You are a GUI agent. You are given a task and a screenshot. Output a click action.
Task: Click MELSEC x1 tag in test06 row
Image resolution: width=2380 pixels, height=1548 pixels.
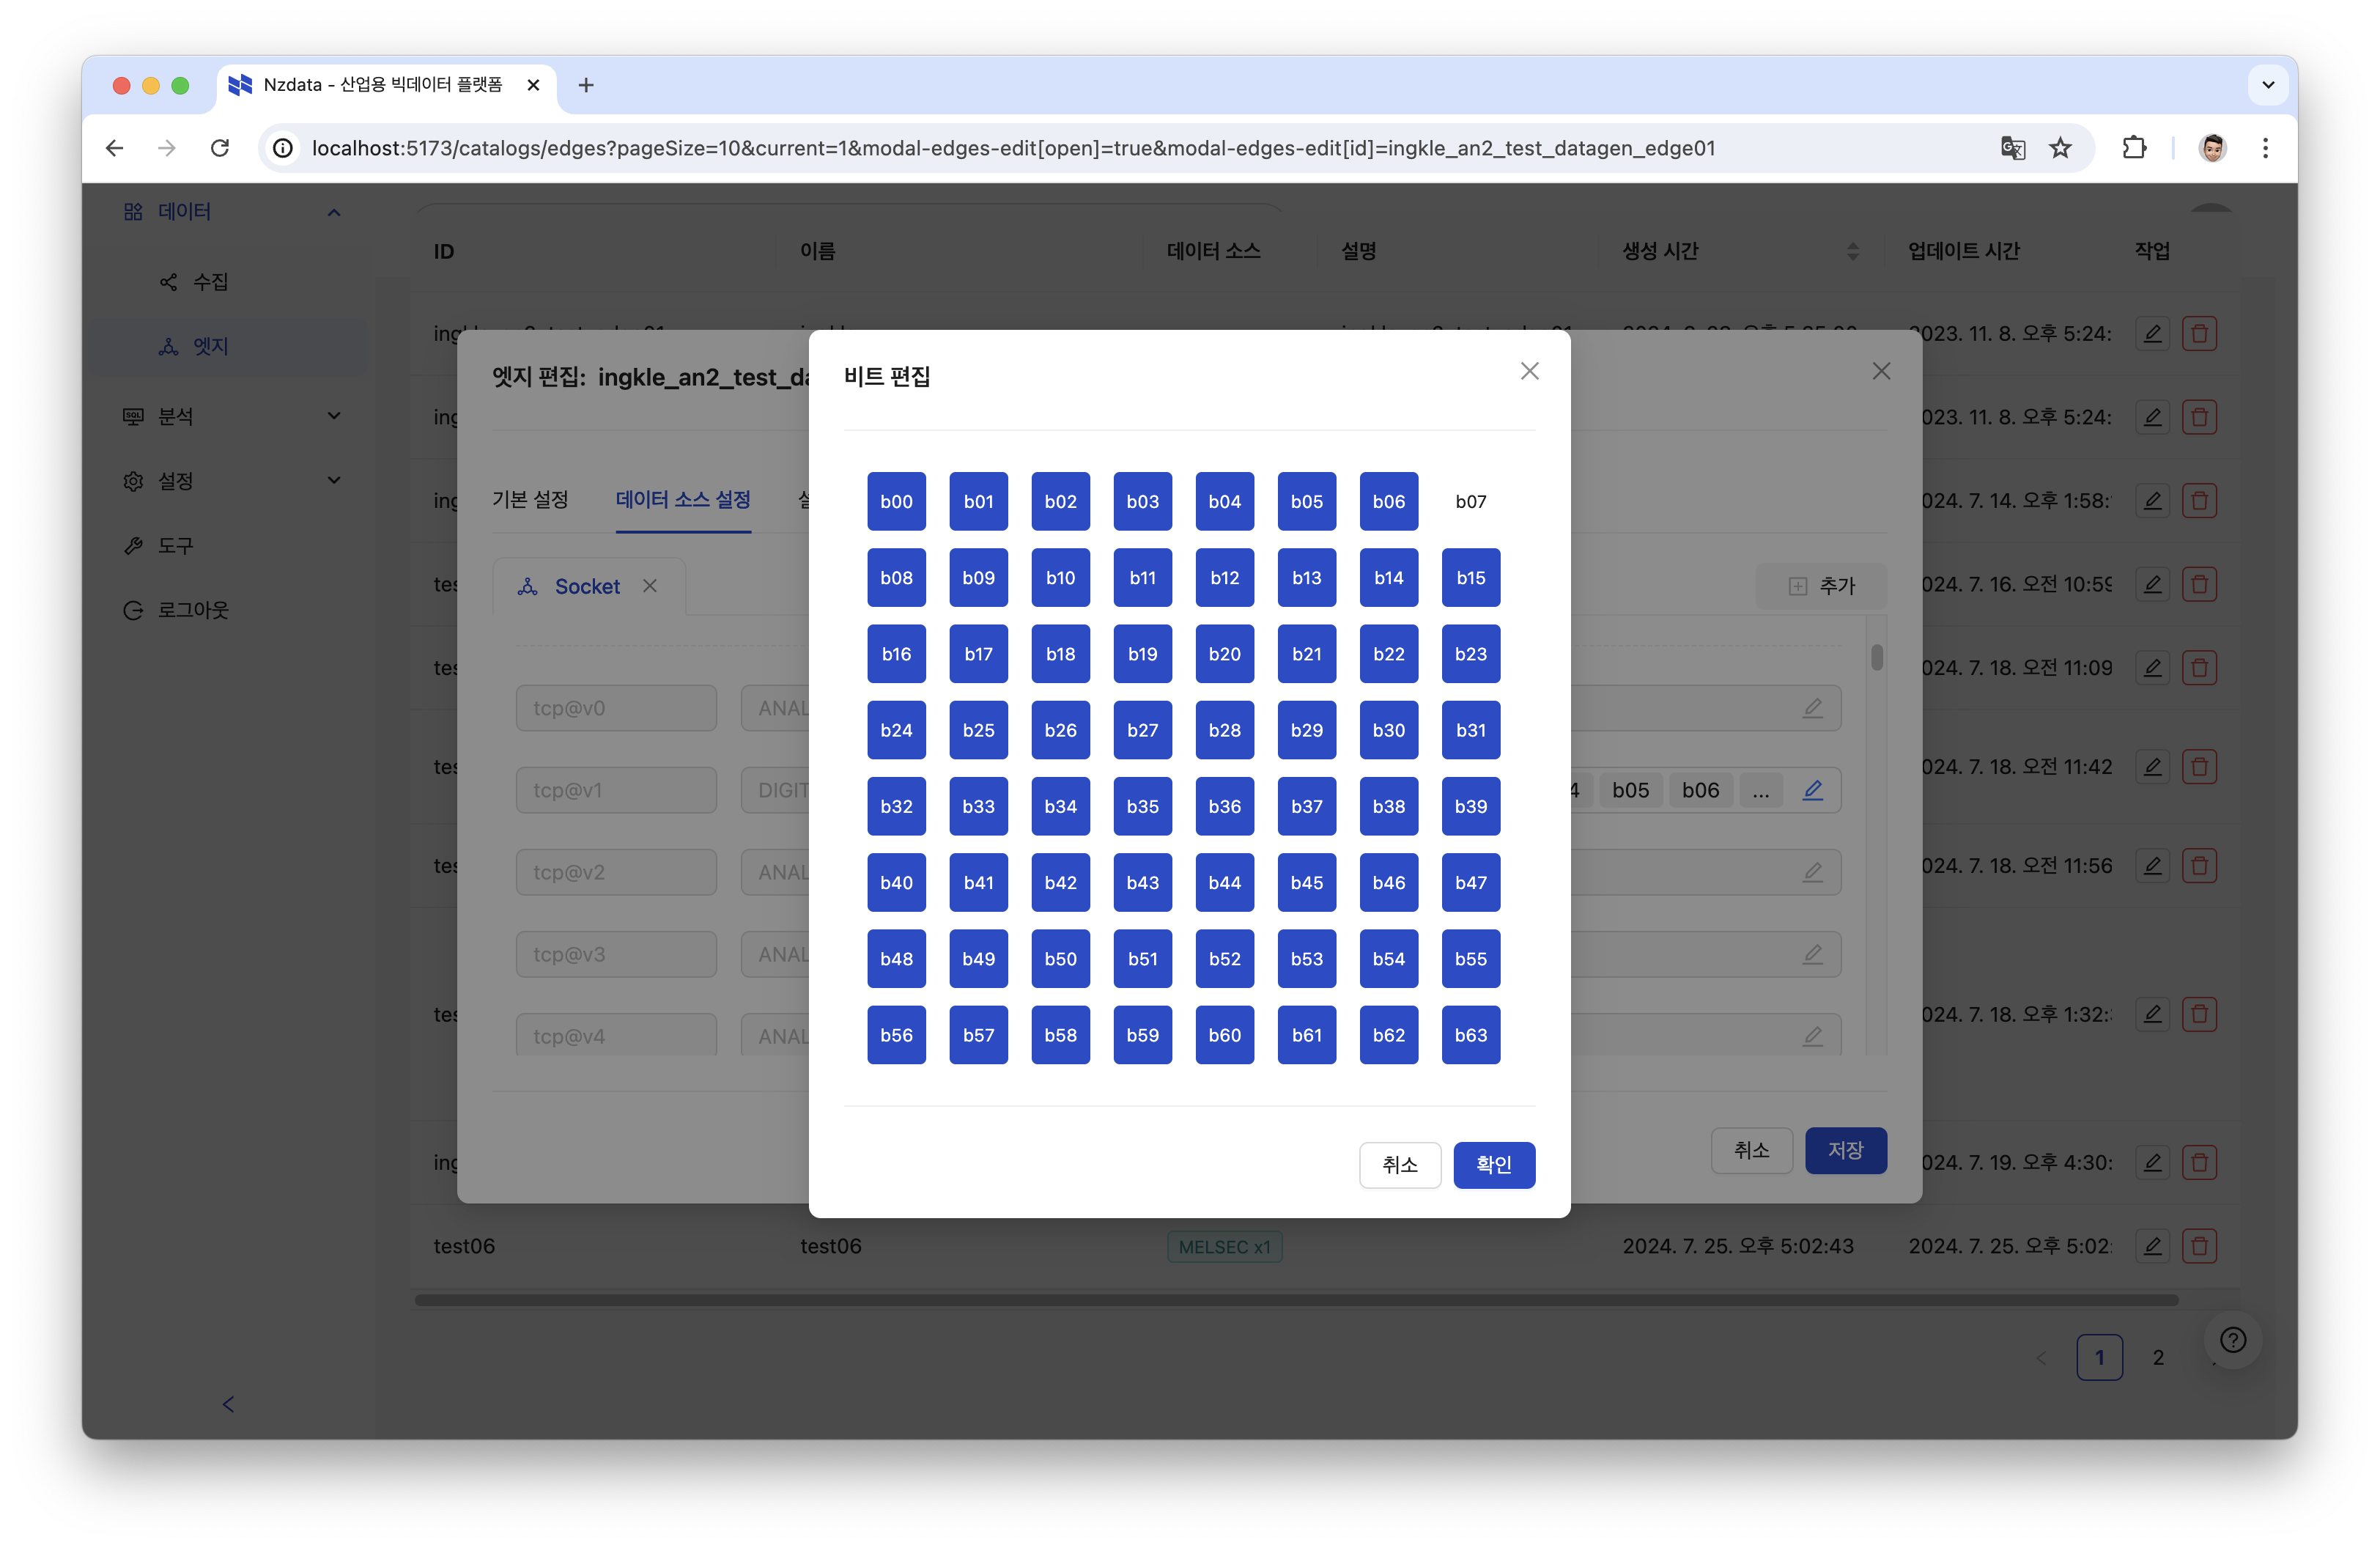pyautogui.click(x=1224, y=1247)
